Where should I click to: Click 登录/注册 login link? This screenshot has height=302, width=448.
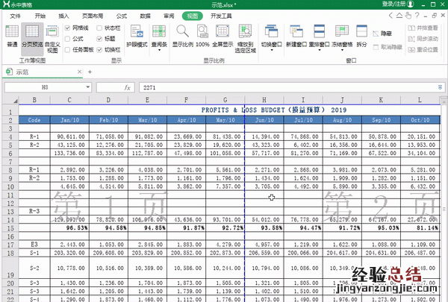[x=393, y=4]
